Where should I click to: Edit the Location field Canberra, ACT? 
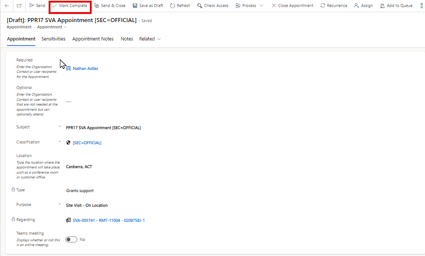tap(79, 167)
